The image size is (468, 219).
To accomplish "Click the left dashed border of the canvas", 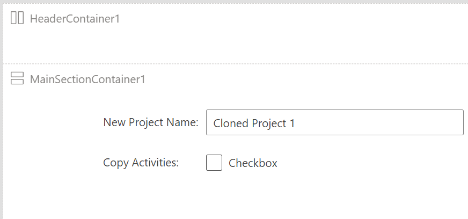I will (3, 119).
